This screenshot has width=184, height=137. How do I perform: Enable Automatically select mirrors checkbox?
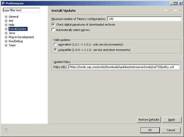53,30
